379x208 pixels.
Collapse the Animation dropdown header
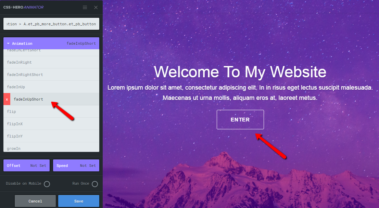point(51,43)
